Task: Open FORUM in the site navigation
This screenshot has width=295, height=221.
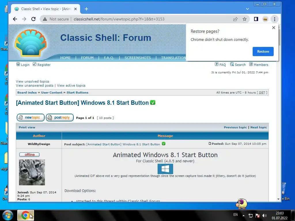Action: 87,58
